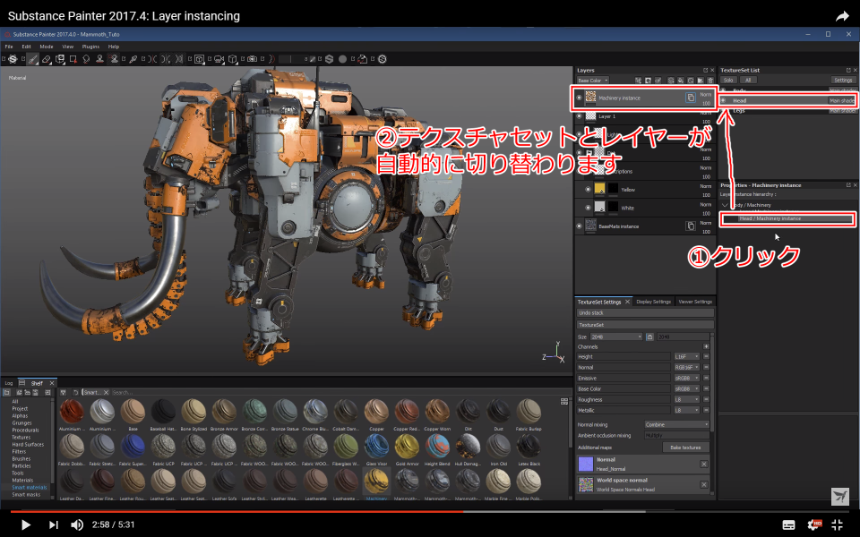Click the Bake textures button

[685, 447]
